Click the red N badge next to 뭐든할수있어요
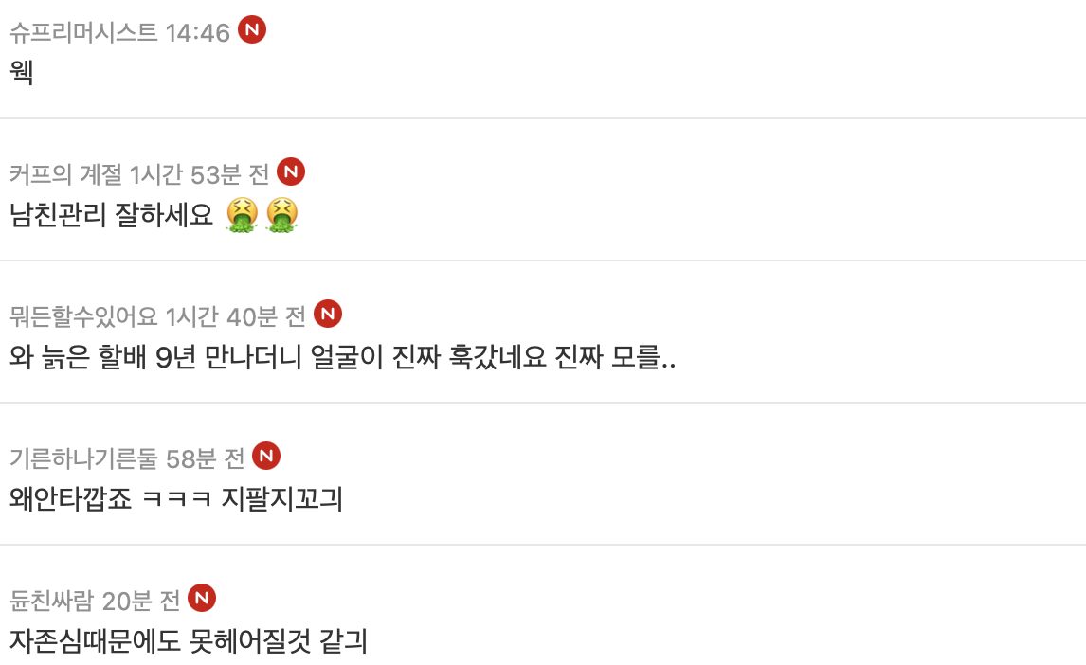This screenshot has width=1086, height=665. coord(327,314)
